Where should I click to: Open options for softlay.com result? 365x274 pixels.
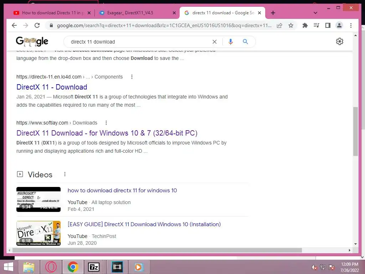(x=106, y=123)
